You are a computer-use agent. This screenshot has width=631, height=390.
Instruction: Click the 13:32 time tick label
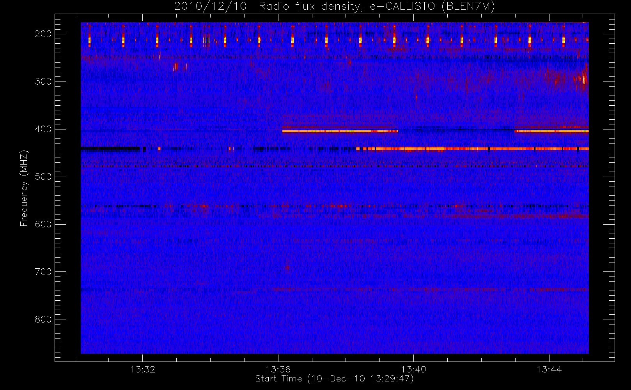pyautogui.click(x=143, y=369)
